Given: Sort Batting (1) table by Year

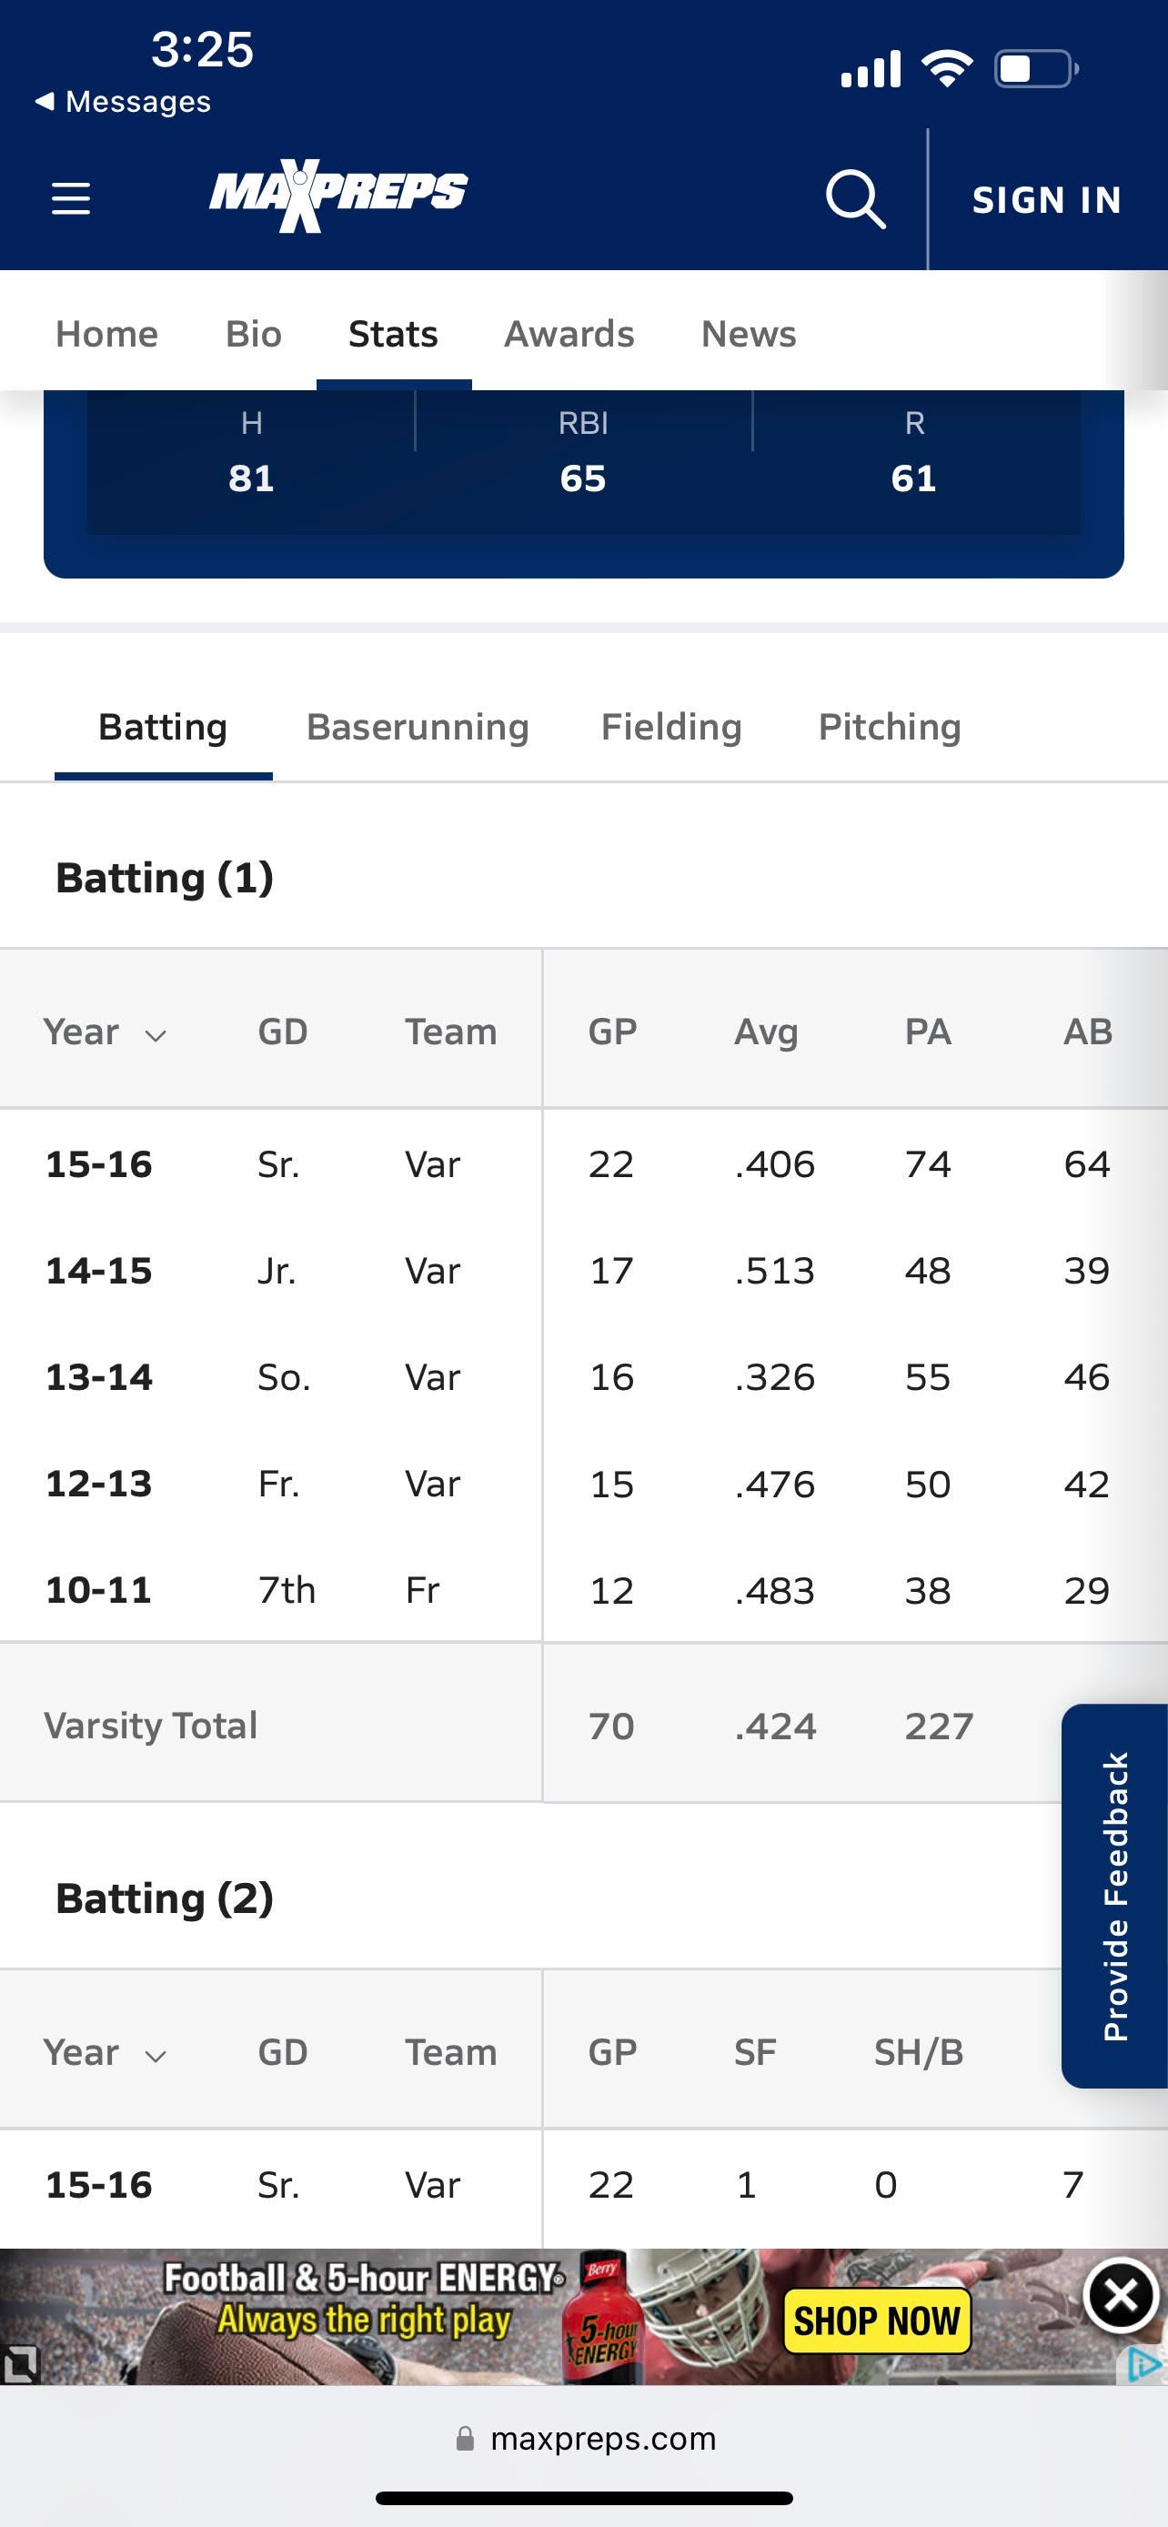Looking at the screenshot, I should tap(104, 1032).
